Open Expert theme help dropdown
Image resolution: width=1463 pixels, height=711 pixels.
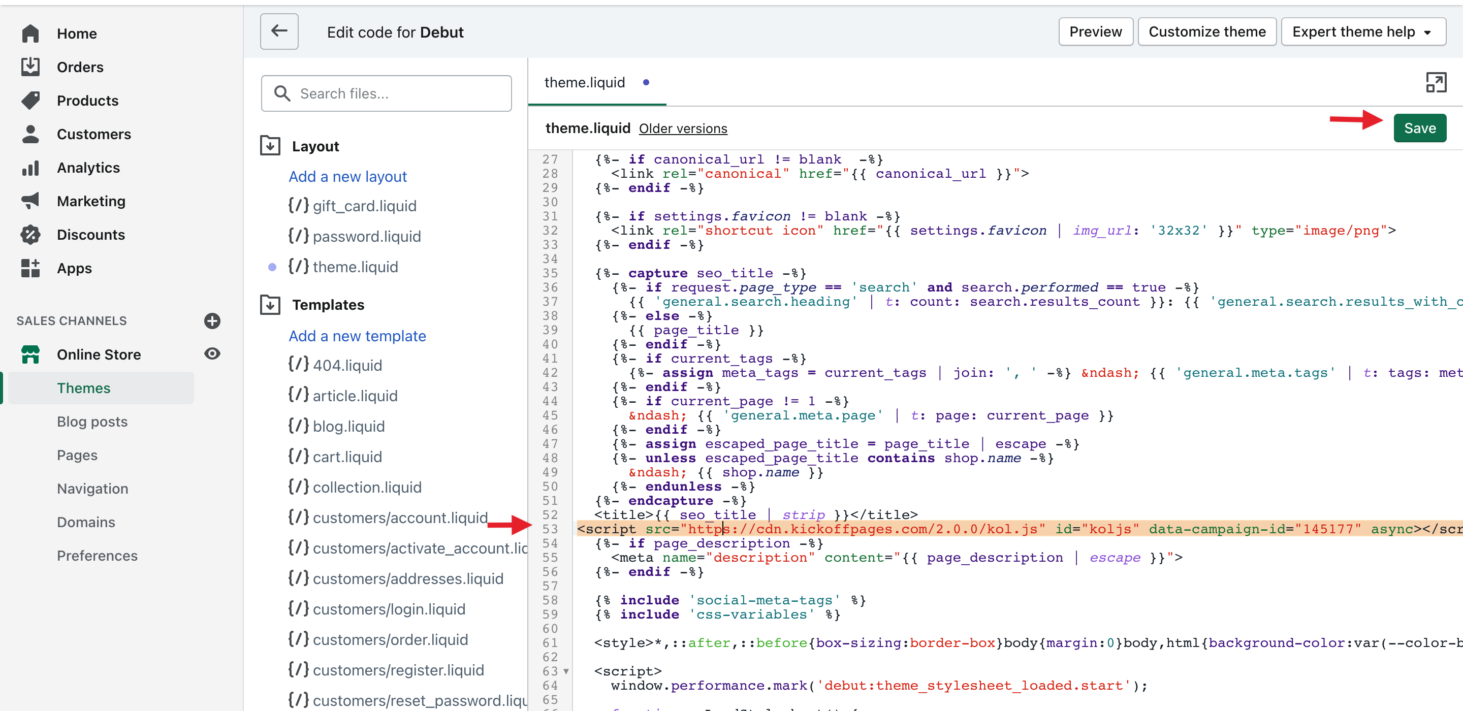pyautogui.click(x=1363, y=32)
